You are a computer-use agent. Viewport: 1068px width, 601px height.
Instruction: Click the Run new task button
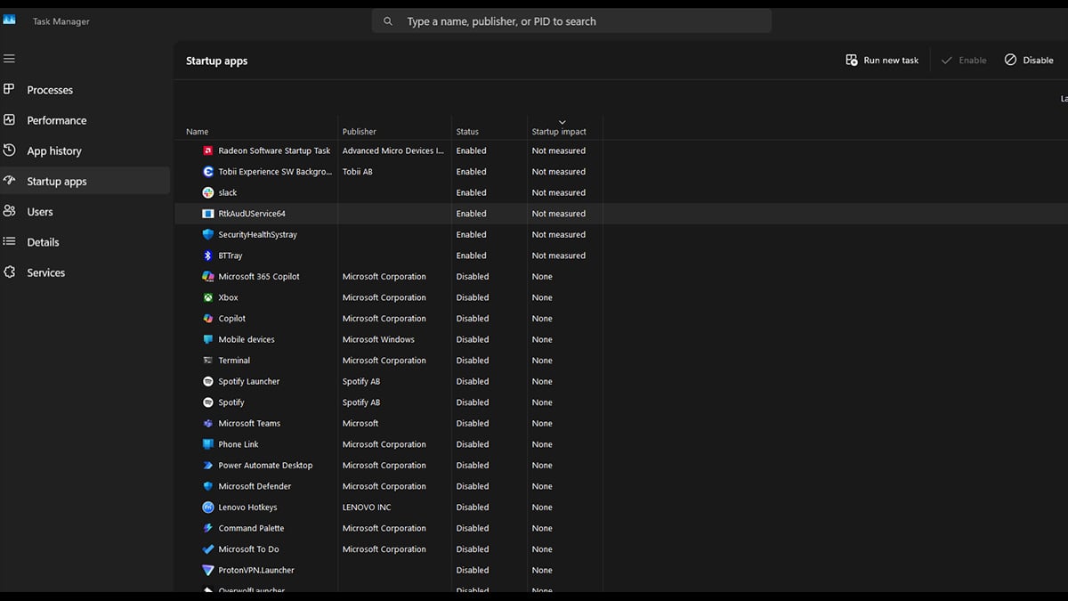(x=881, y=60)
